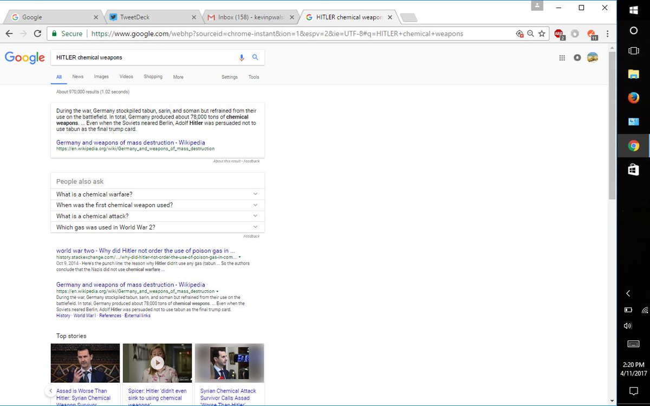The image size is (650, 406).
Task: Reload the page with the refresh icon
Action: point(37,34)
